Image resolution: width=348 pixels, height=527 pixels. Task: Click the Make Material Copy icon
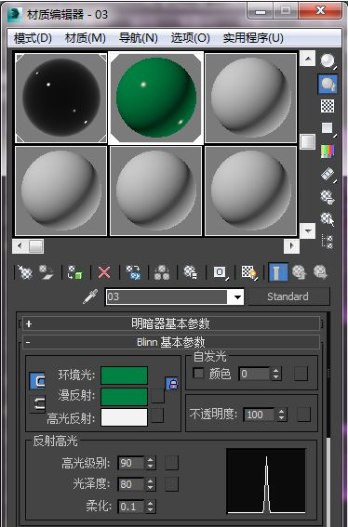click(x=133, y=272)
